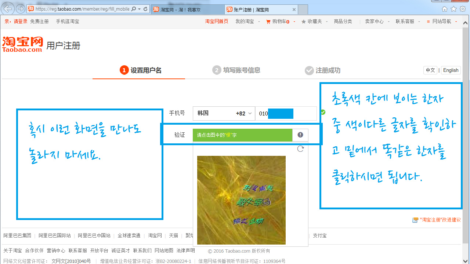Click step 2 填写账号信息
This screenshot has height=264, width=470.
tap(236, 70)
